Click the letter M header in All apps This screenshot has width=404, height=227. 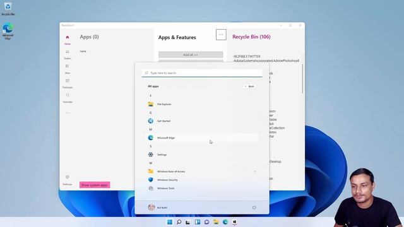[150, 129]
